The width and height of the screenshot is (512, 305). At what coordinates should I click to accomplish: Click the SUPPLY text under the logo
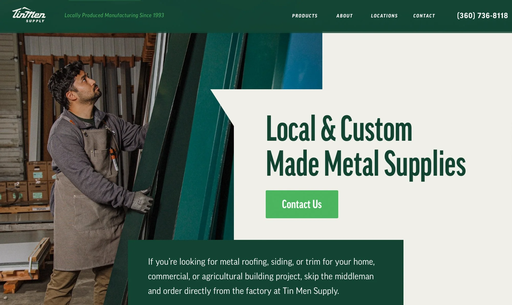35,21
